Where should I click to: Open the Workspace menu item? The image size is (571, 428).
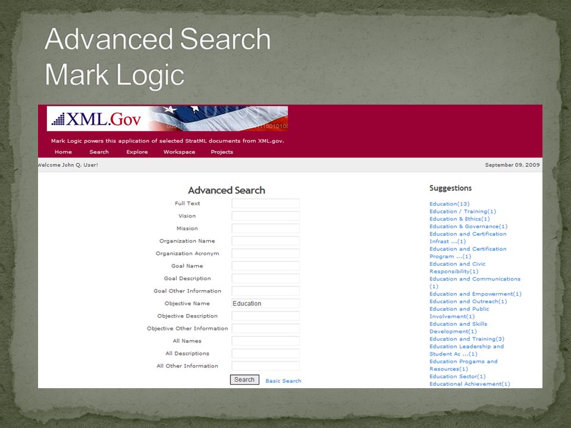point(179,152)
